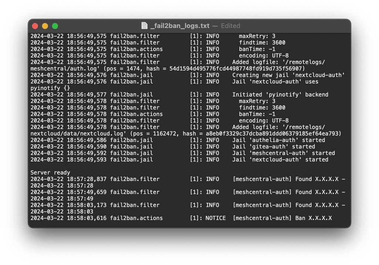Click 'pos = 1162472' value
The image size is (379, 265).
click(155, 134)
